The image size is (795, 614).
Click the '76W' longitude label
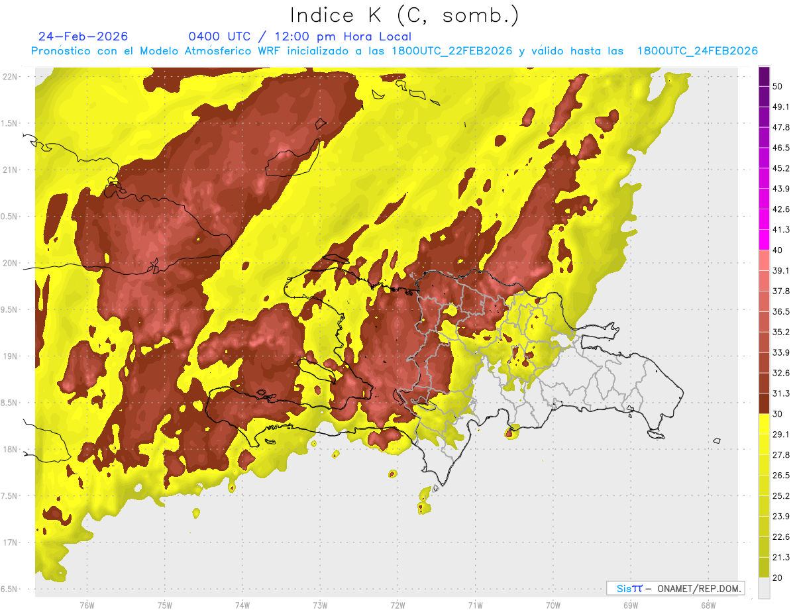pos(87,605)
